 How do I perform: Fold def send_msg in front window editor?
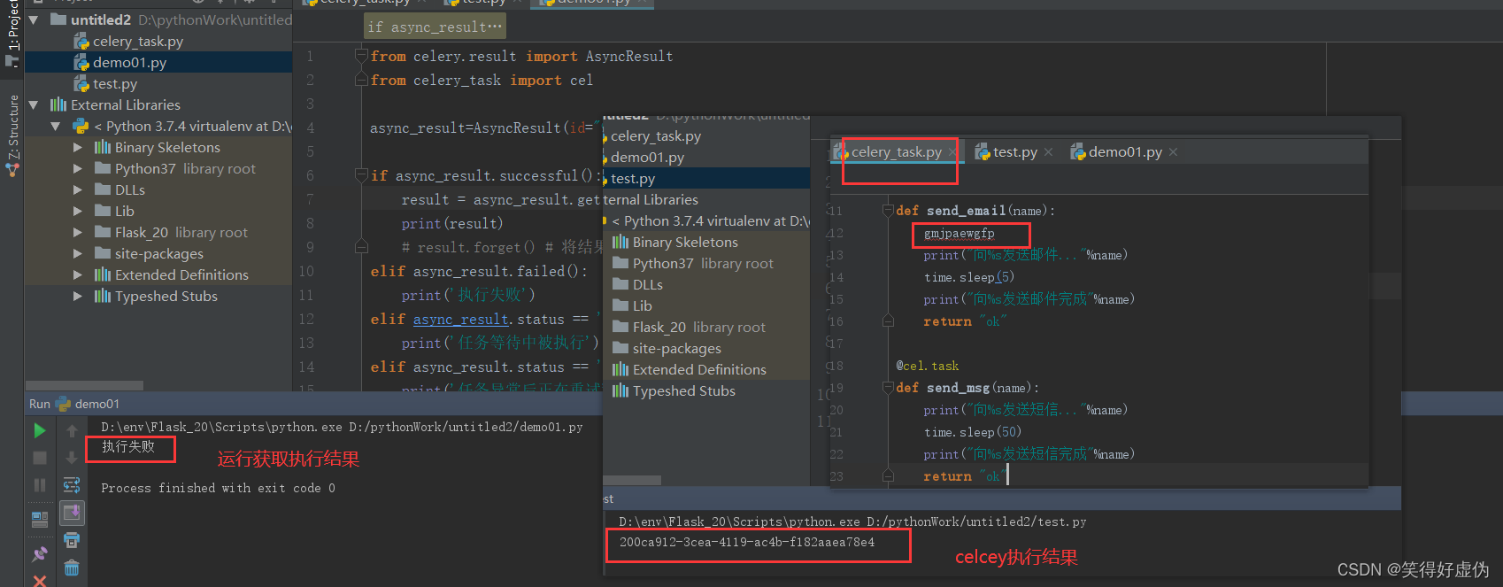[888, 388]
